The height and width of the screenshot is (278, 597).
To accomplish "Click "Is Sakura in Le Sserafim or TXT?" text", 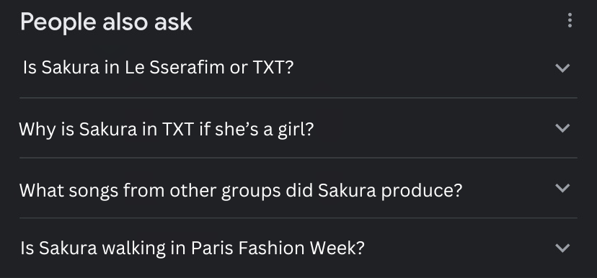I will pyautogui.click(x=158, y=68).
